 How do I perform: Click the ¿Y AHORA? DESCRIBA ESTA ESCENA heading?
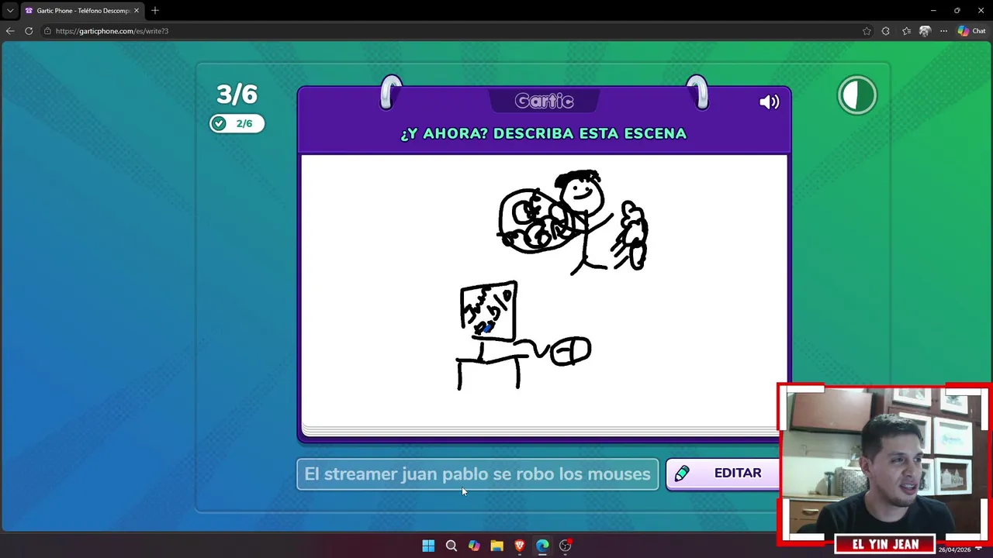[543, 133]
